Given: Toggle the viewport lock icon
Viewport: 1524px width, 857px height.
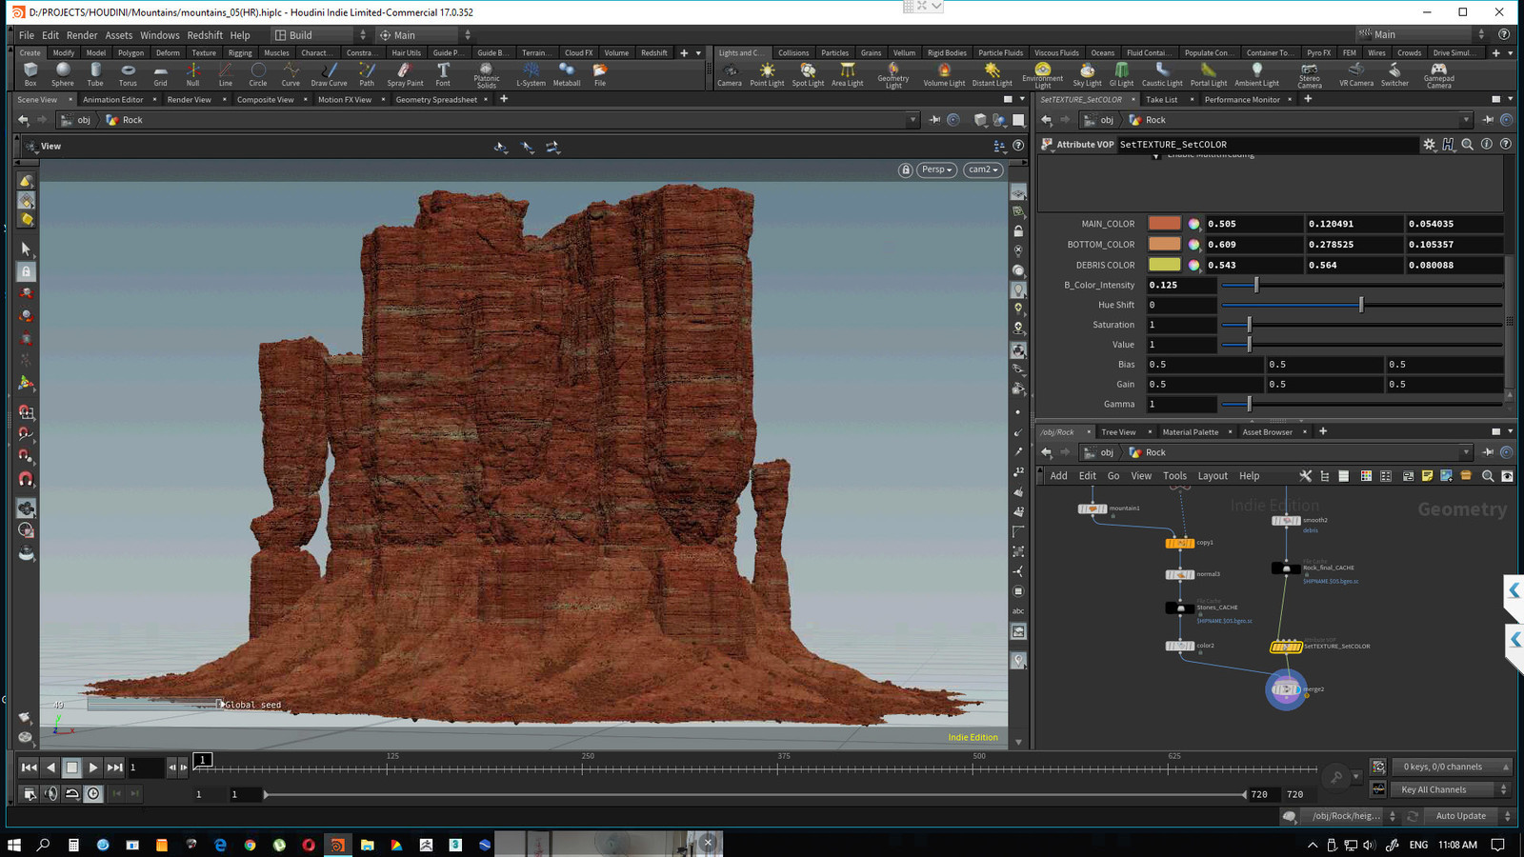Looking at the screenshot, I should 905,169.
